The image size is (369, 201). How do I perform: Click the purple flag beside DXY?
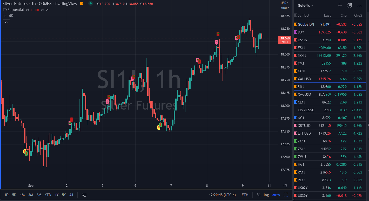295,32
